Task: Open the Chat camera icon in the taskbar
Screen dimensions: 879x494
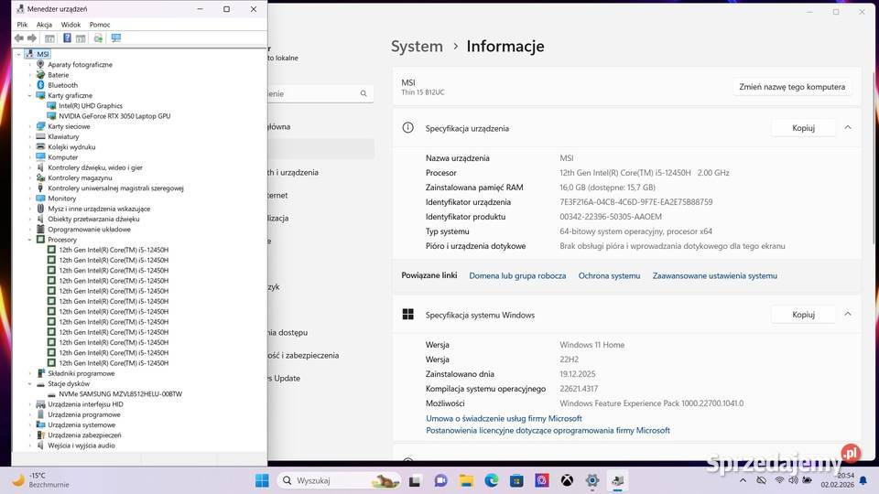Action: [440, 480]
